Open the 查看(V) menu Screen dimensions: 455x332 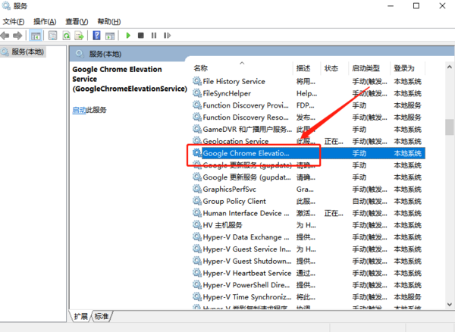(x=77, y=21)
